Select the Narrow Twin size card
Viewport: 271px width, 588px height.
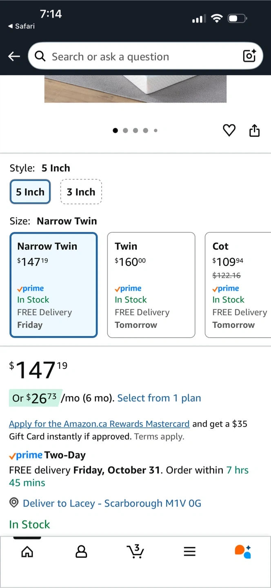coord(53,285)
